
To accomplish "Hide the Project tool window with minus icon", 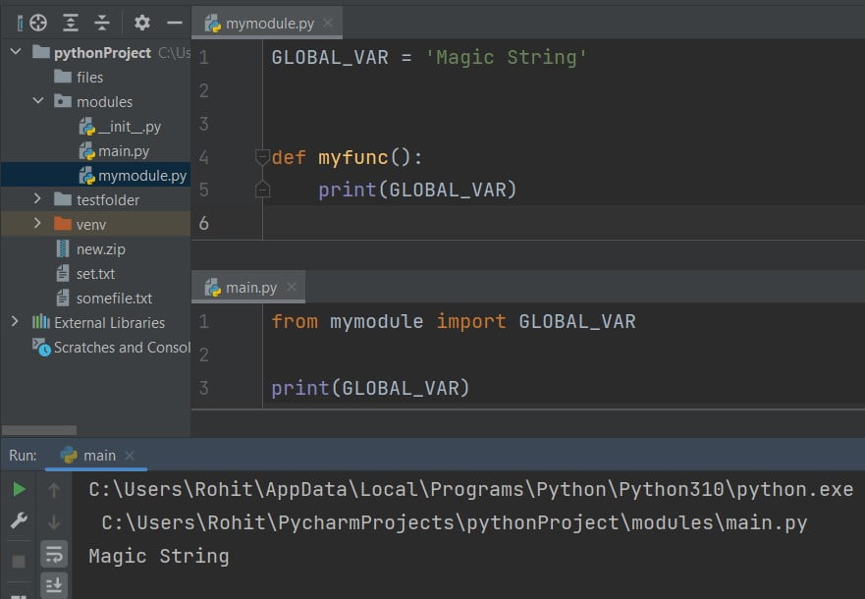I will (x=175, y=22).
